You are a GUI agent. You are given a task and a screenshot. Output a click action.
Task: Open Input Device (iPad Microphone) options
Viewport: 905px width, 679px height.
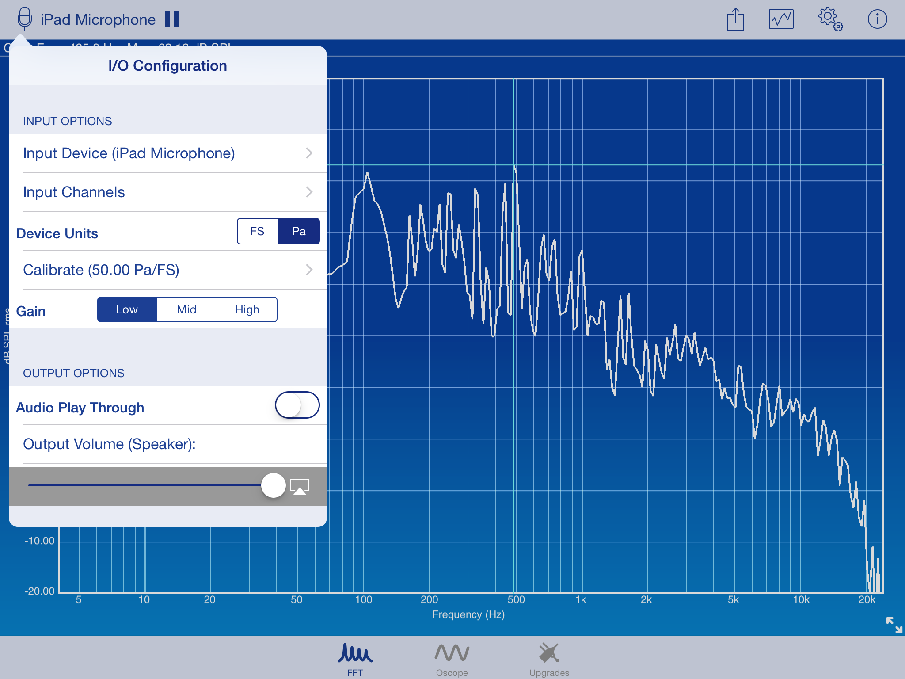tap(168, 153)
